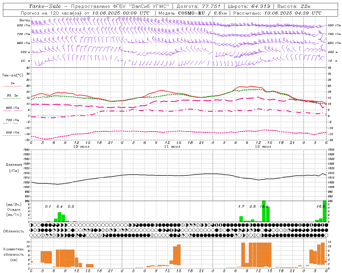Click the Осадки precipitation label

click(x=14, y=210)
